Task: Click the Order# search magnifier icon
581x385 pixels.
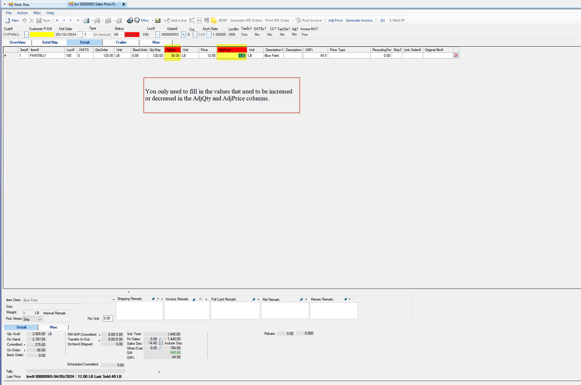Action: click(183, 34)
